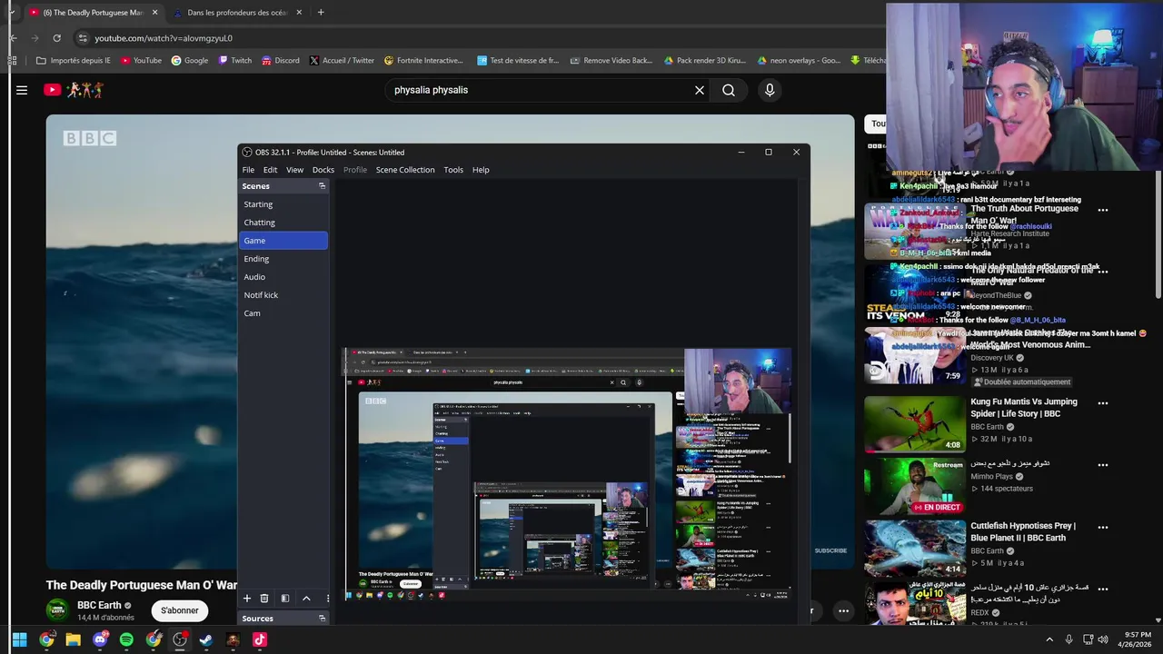Open the YouTube bookmark
This screenshot has width=1163, height=654.
tap(141, 61)
